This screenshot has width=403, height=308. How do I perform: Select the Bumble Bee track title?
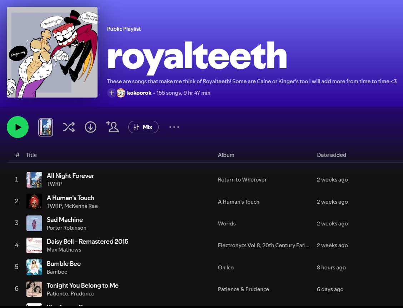tap(64, 264)
